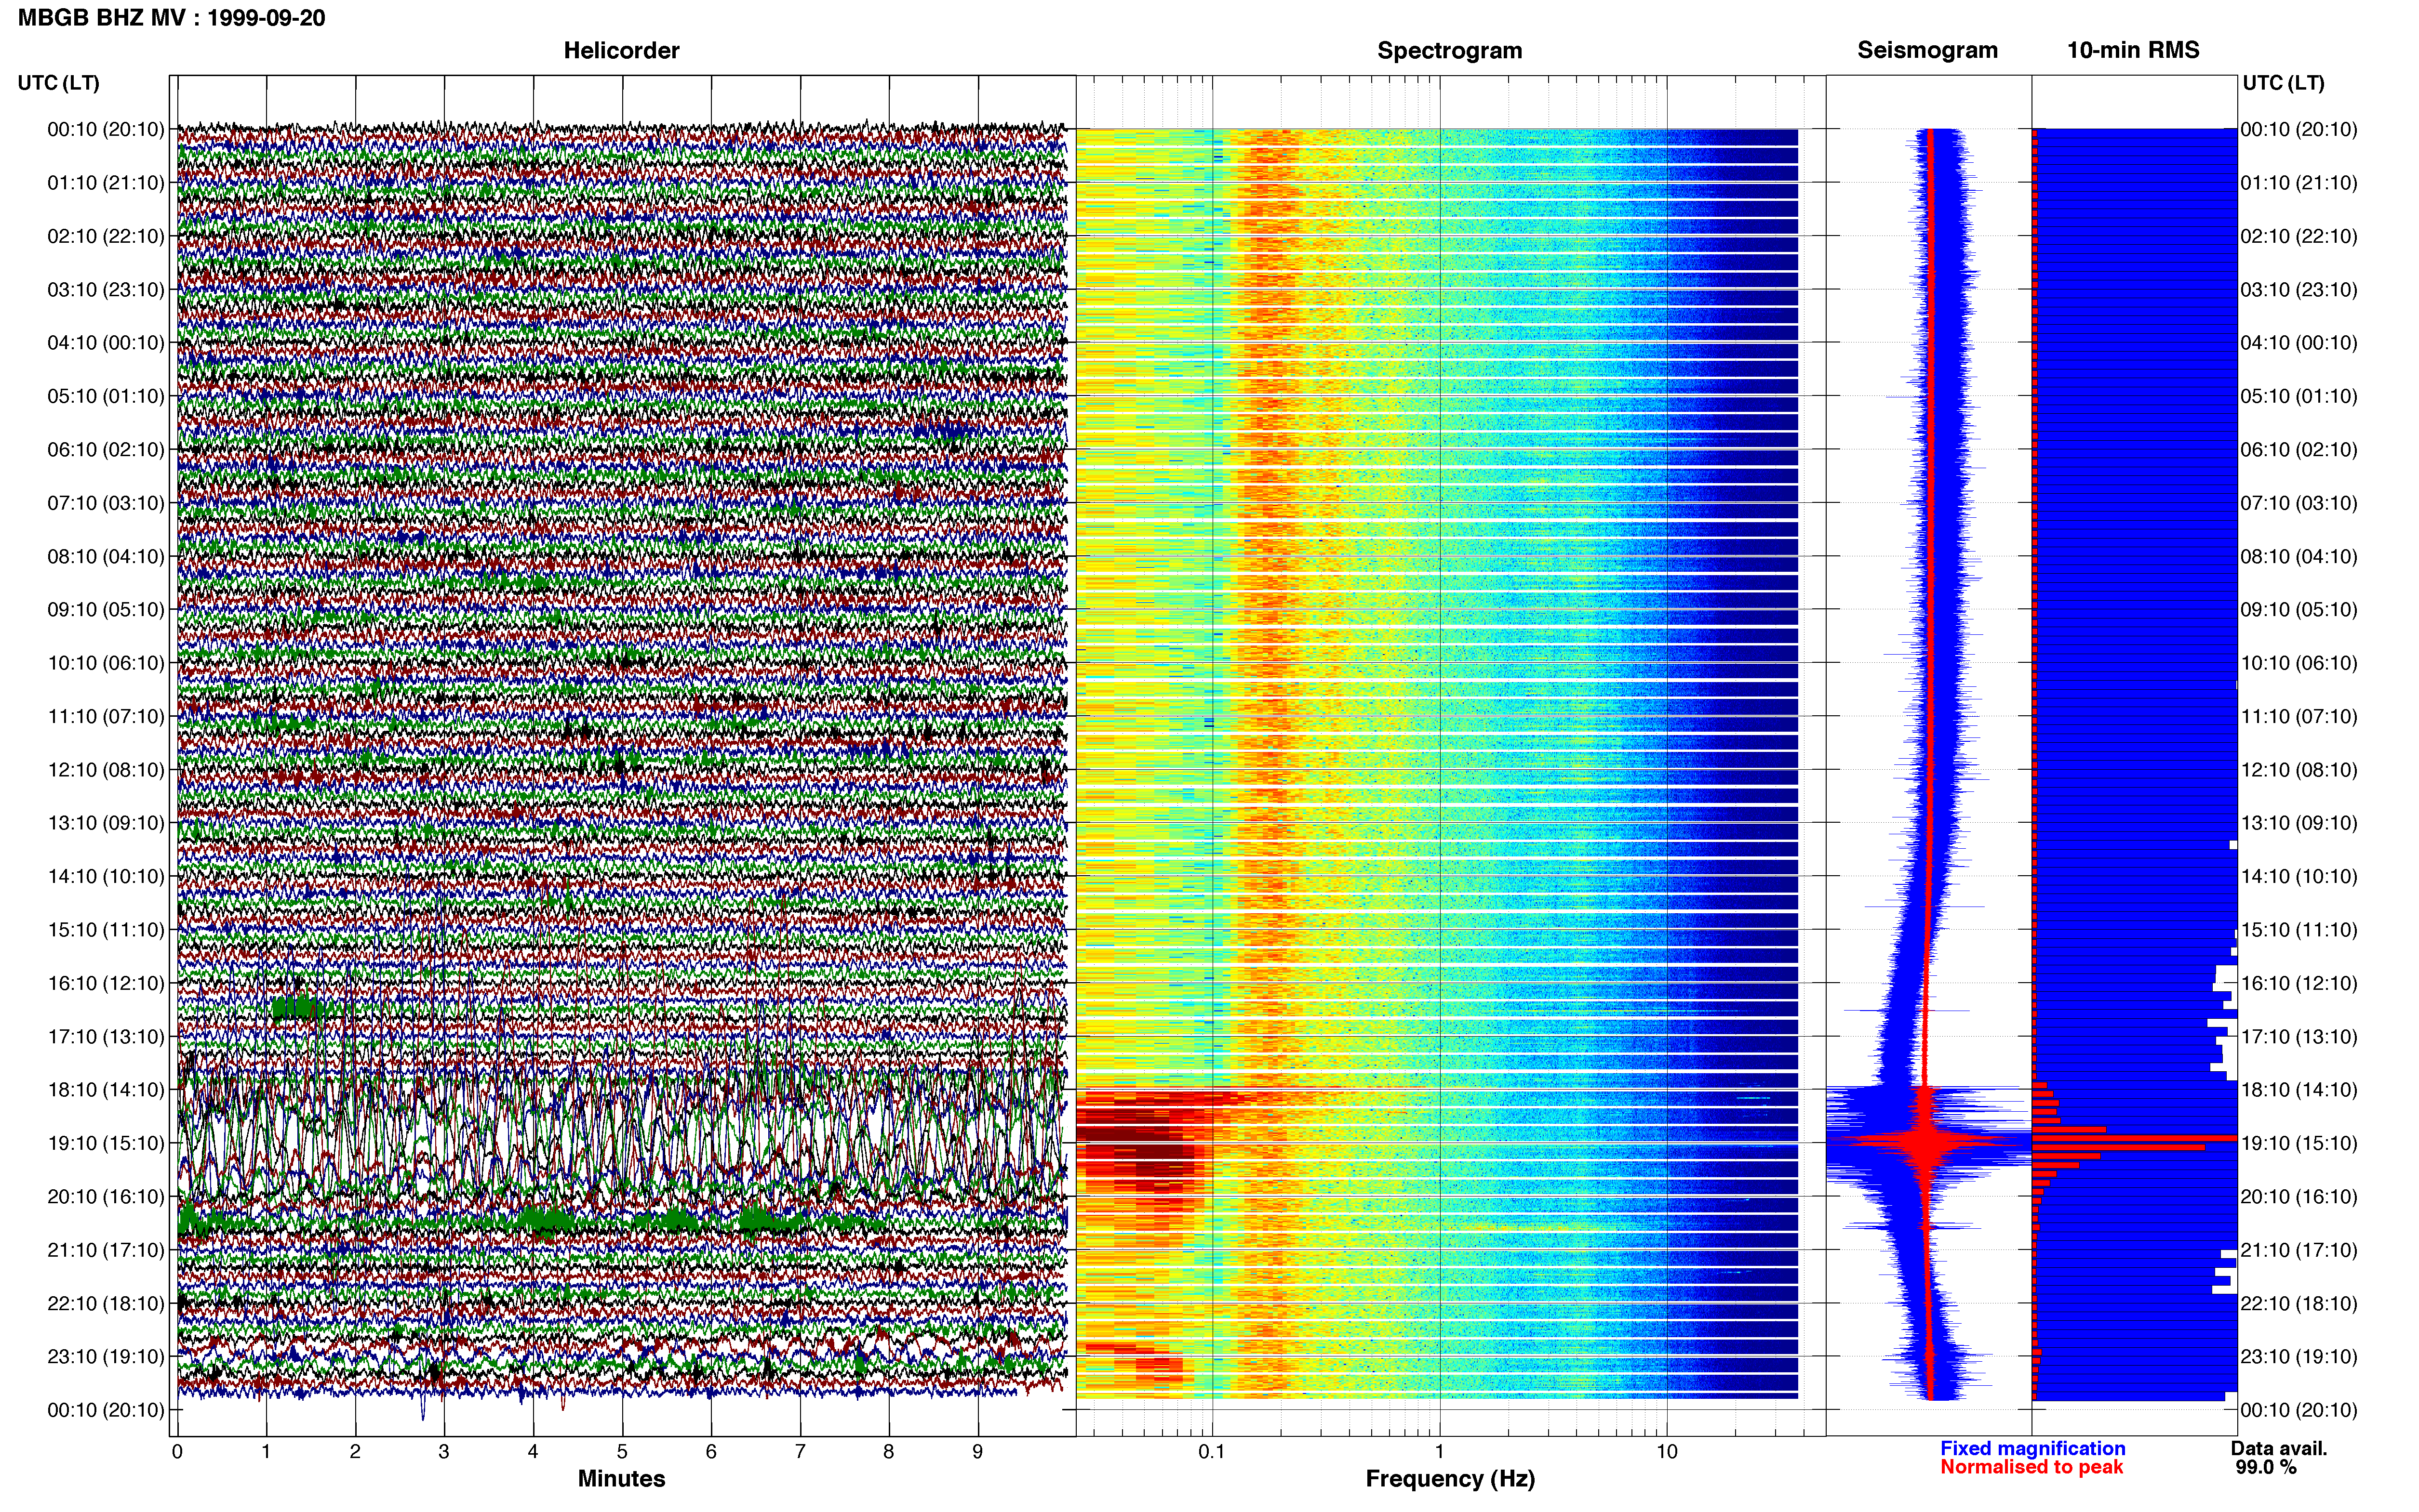Click the left '17:10 (13:10)' time label
The height and width of the screenshot is (1512, 2419).
[x=106, y=1036]
